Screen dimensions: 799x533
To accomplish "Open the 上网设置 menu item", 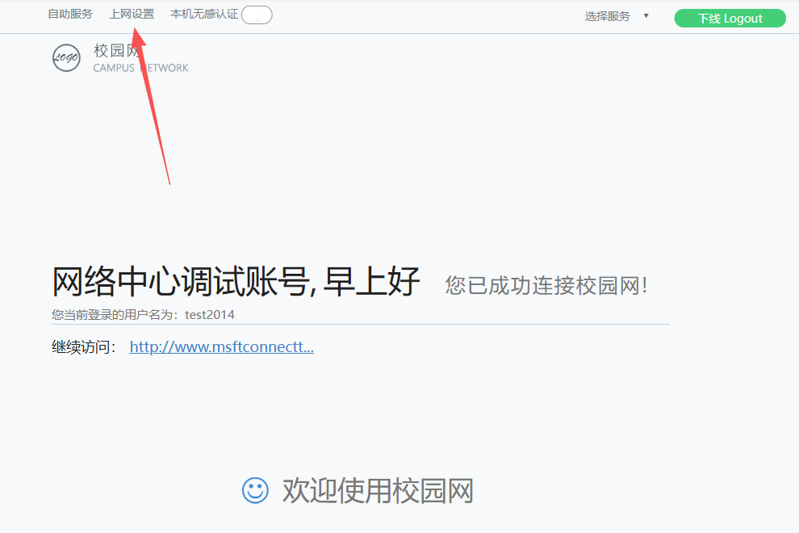I will (132, 15).
